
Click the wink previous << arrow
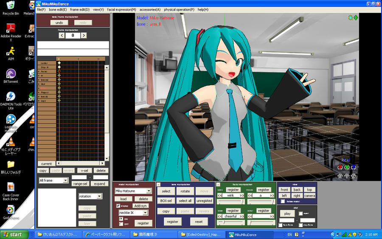(x=220, y=195)
